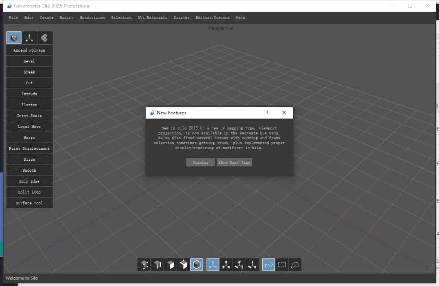Click the Extrude tool button
439x286 pixels.
click(29, 94)
